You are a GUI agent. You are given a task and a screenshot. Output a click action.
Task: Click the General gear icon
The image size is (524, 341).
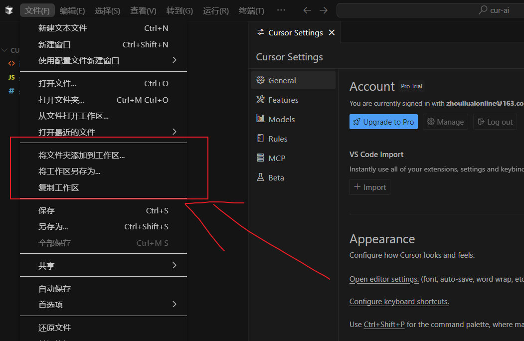tap(260, 80)
